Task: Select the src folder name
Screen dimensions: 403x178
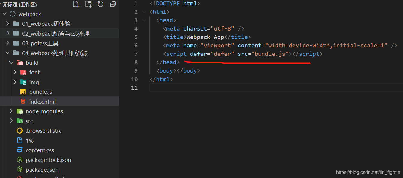Action: coord(29,121)
